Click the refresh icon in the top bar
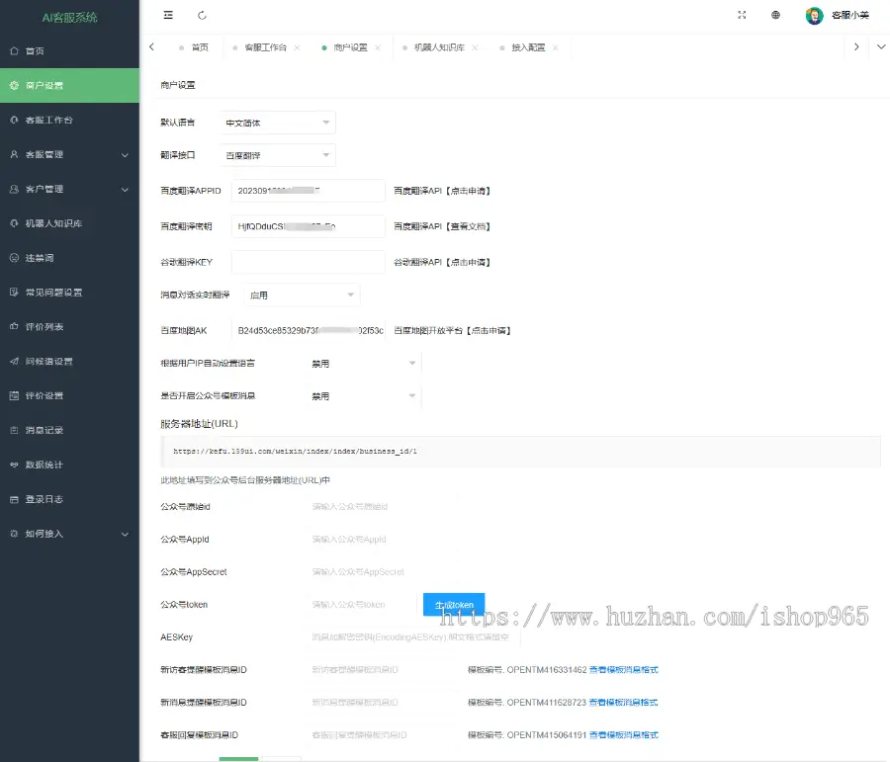890x762 pixels. click(202, 16)
